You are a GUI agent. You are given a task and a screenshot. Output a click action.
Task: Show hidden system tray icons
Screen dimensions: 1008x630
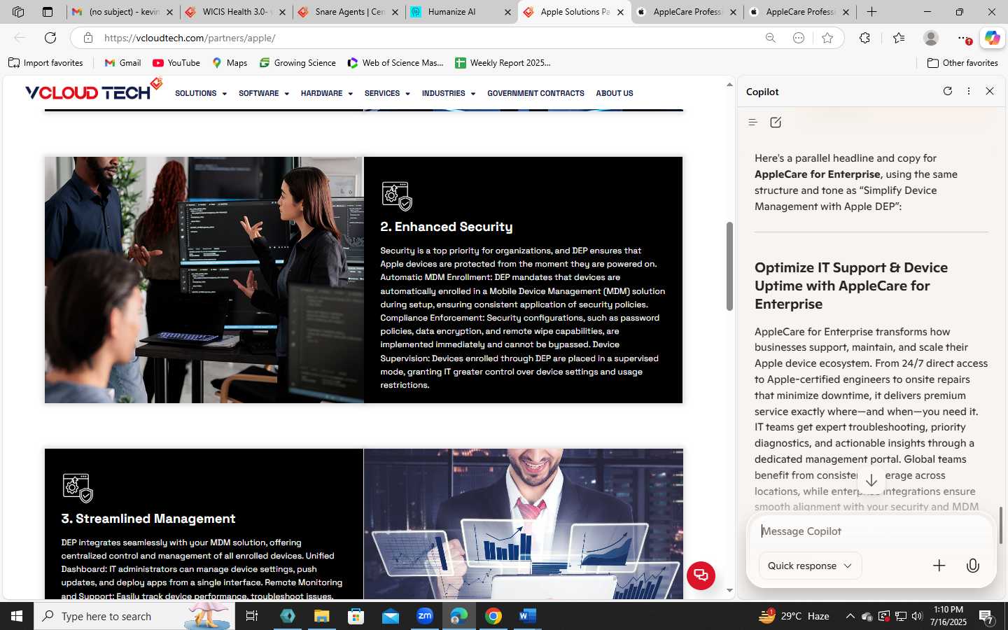coord(850,616)
